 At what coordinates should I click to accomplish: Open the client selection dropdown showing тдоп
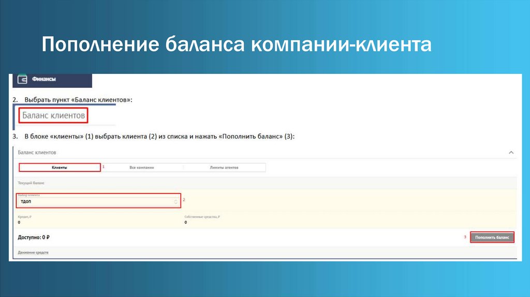coord(99,200)
